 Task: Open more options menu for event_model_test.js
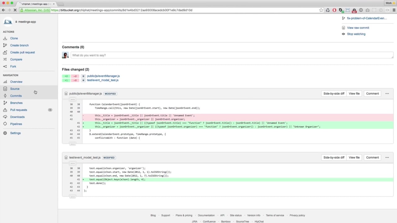[387, 158]
